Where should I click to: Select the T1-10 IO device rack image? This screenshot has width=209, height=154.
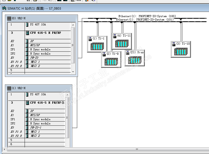click(181, 51)
